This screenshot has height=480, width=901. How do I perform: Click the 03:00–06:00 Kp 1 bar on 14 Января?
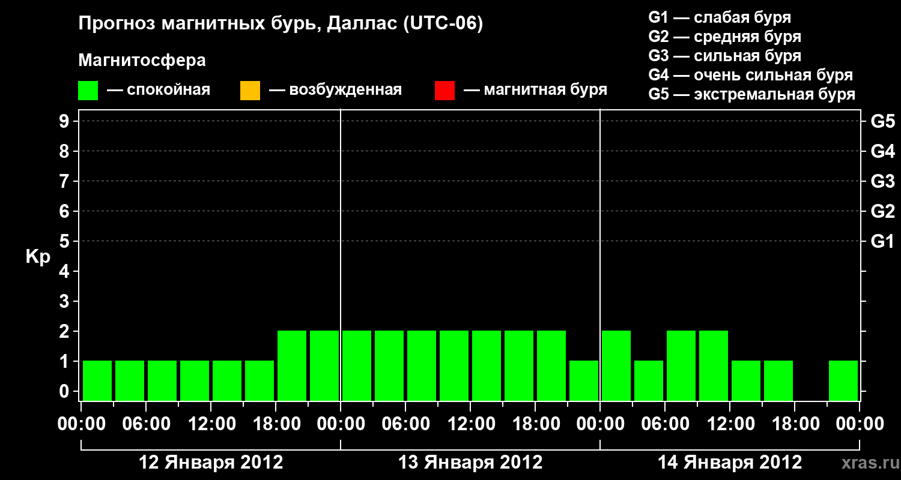click(649, 380)
